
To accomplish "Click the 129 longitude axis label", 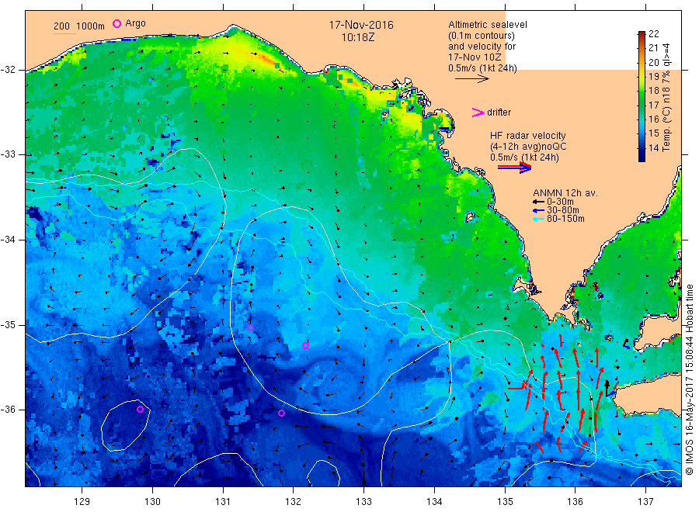I will 82,502.
